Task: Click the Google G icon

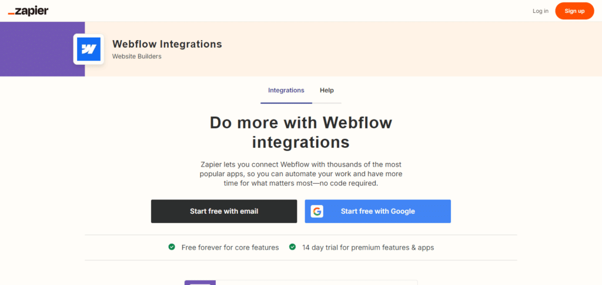Action: (x=317, y=211)
